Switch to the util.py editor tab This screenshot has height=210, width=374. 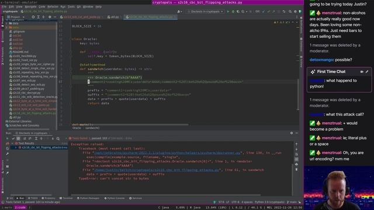tap(113, 17)
